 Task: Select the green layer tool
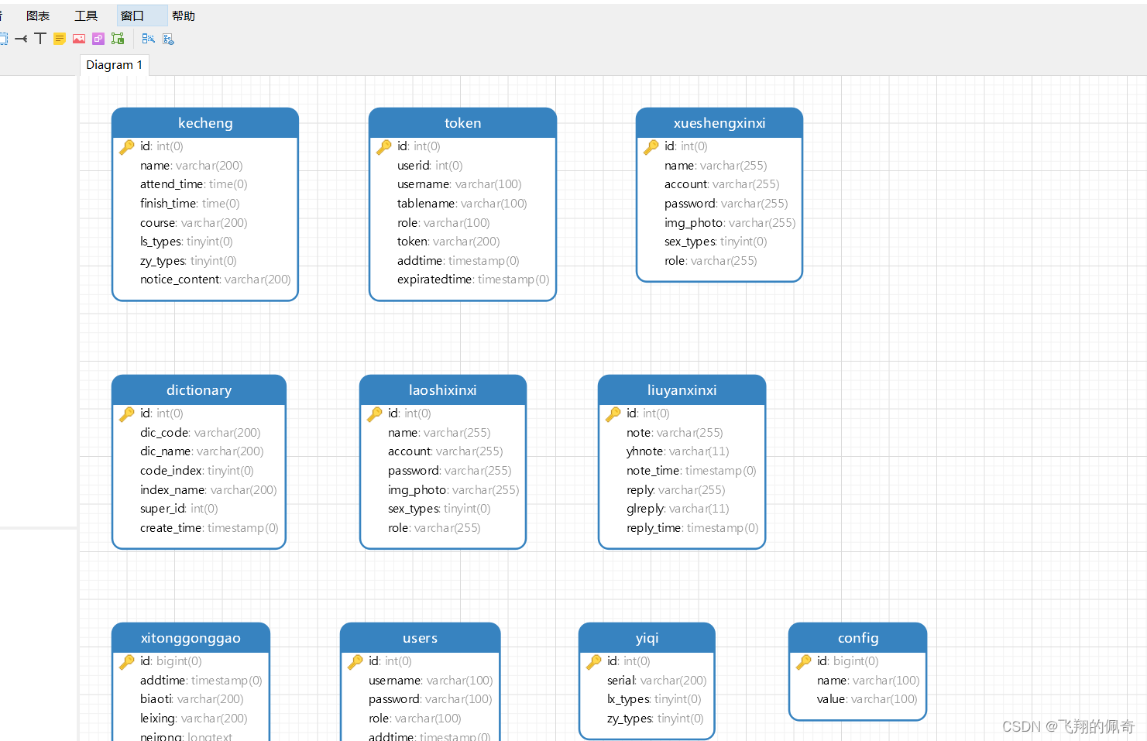pyautogui.click(x=118, y=39)
